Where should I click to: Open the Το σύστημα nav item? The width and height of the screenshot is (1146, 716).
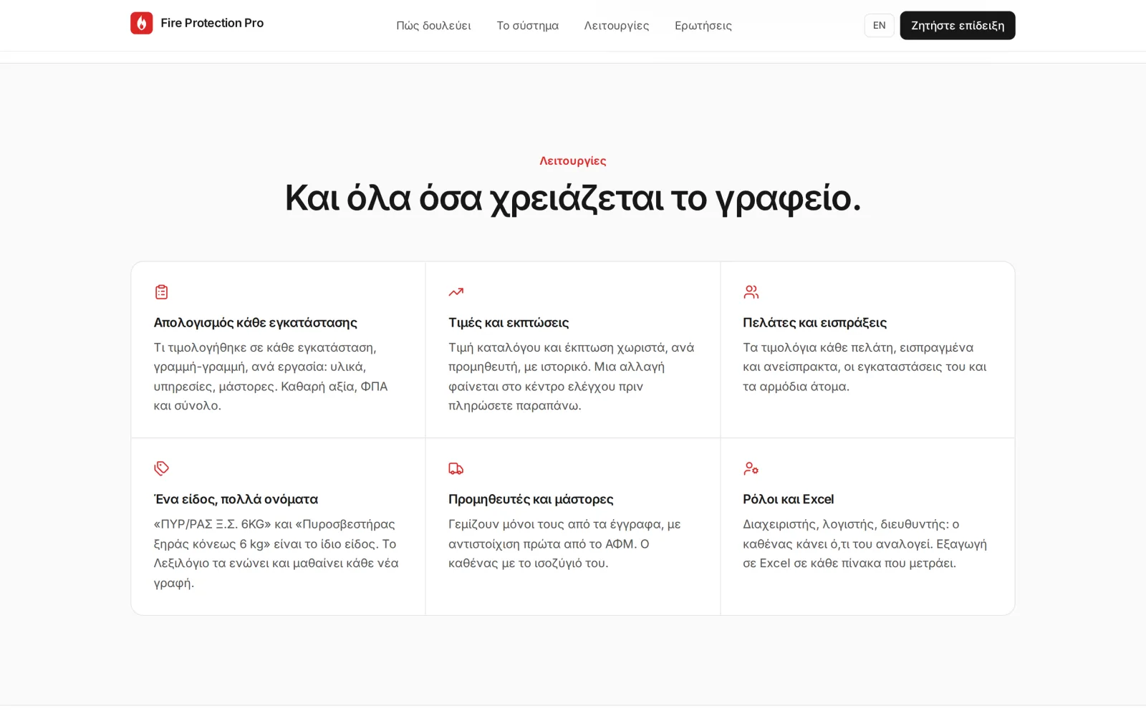(x=528, y=26)
